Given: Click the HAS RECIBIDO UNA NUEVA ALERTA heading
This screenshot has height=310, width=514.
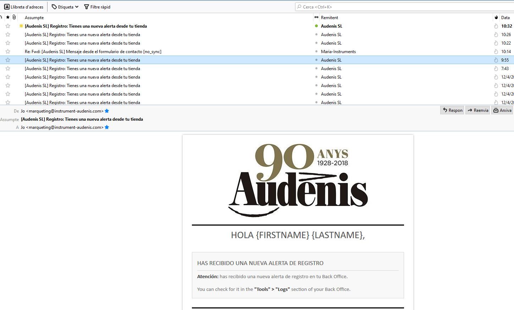Looking at the screenshot, I should point(260,263).
